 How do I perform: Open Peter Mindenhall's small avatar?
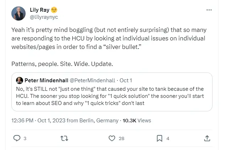tap(20, 80)
